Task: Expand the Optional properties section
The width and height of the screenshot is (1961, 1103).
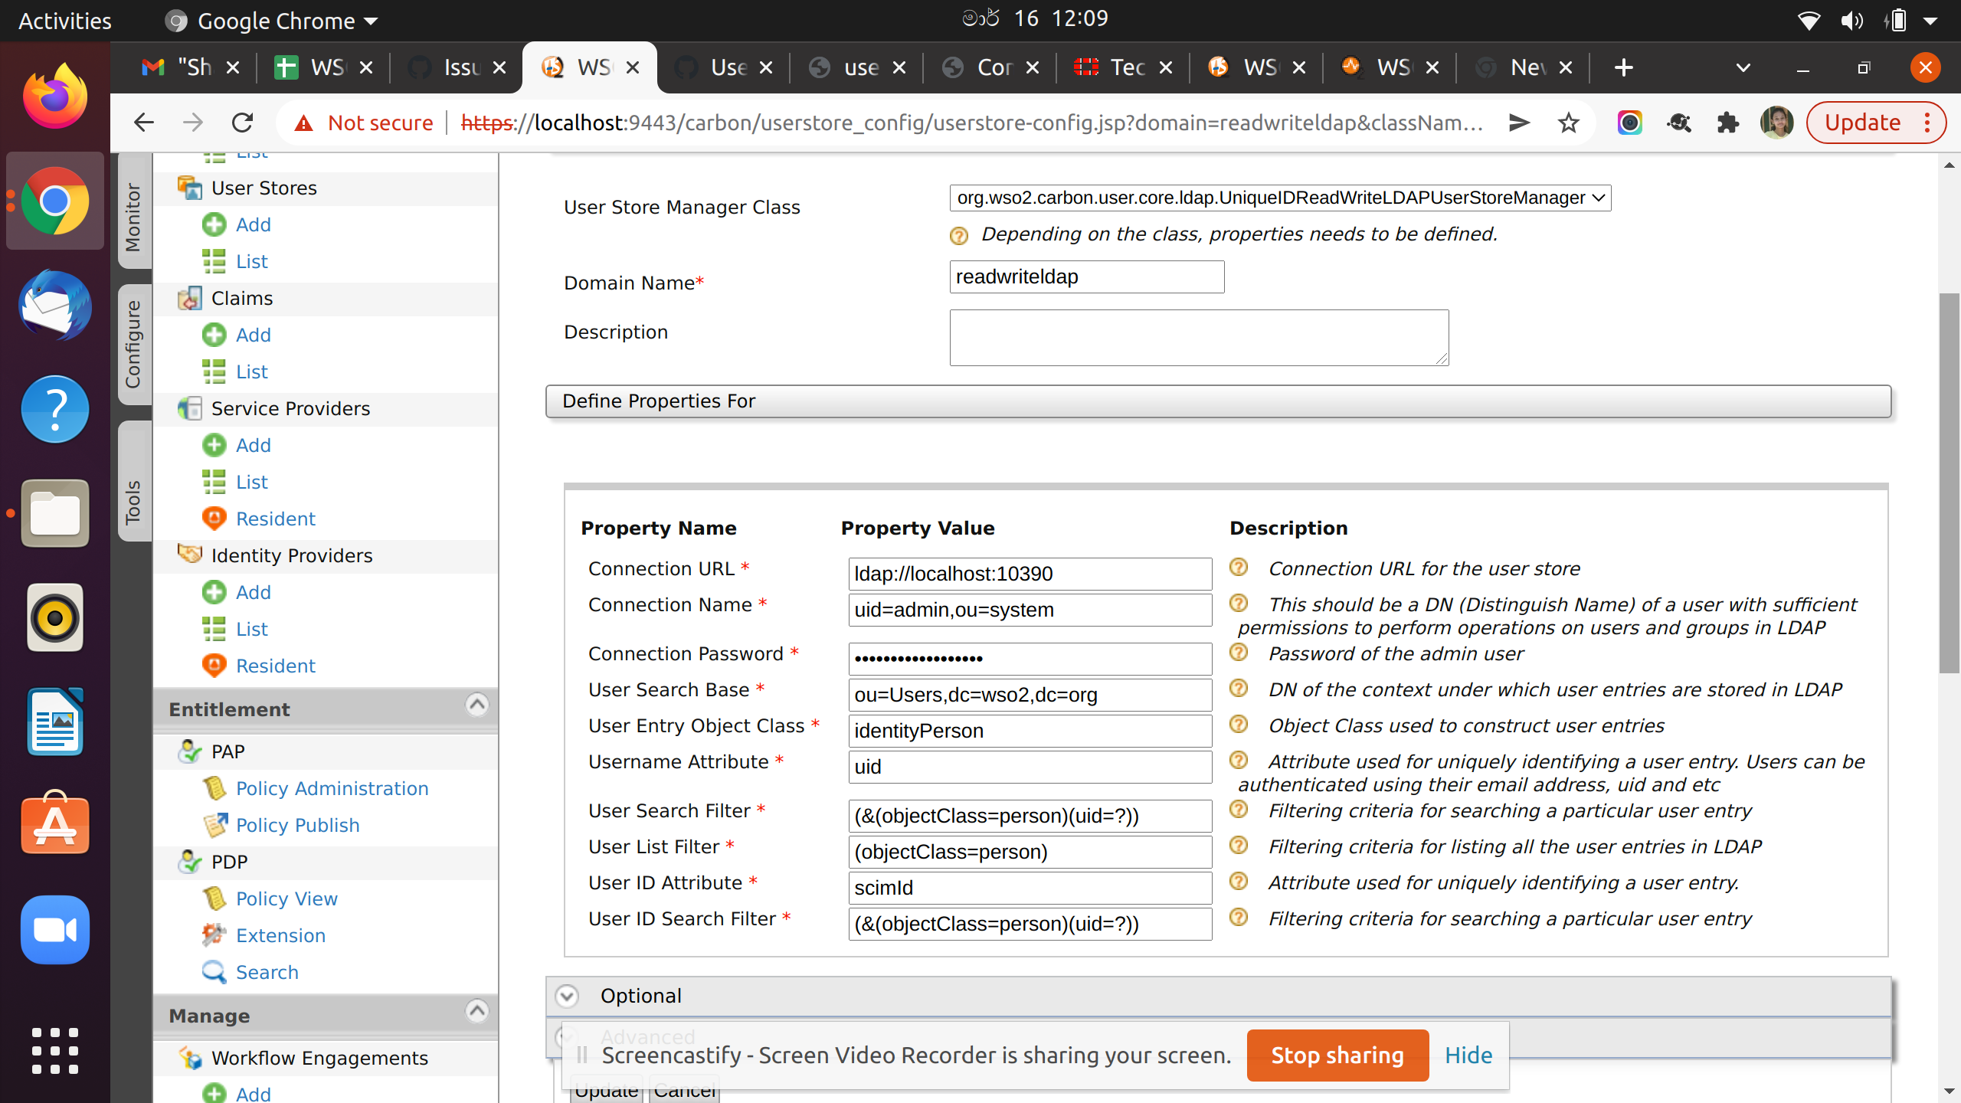Action: [x=567, y=996]
